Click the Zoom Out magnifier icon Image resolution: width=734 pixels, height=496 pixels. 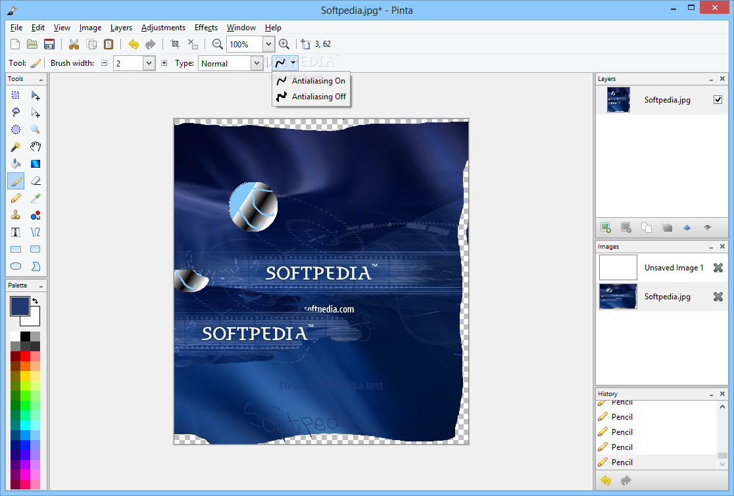point(217,44)
